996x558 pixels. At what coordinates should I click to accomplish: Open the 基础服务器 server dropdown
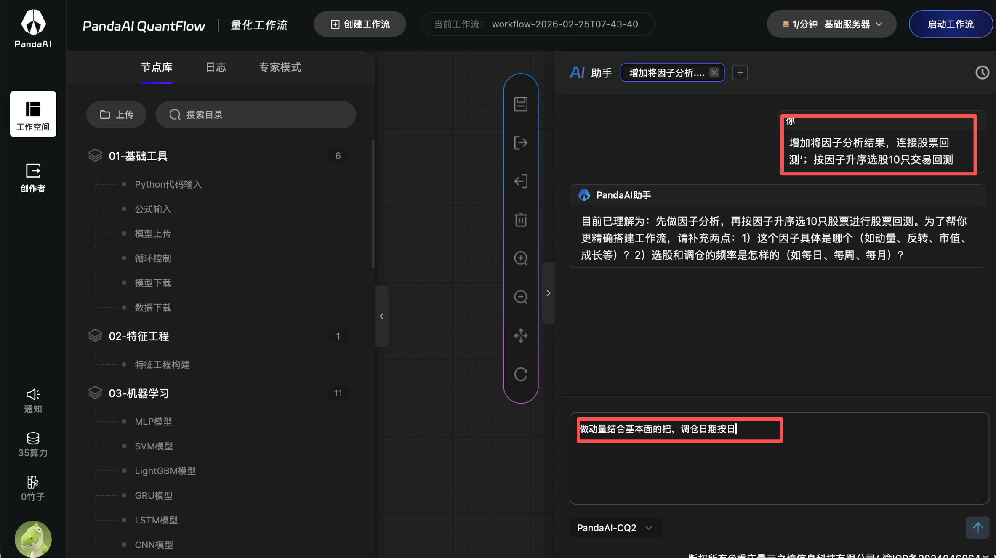click(x=831, y=24)
